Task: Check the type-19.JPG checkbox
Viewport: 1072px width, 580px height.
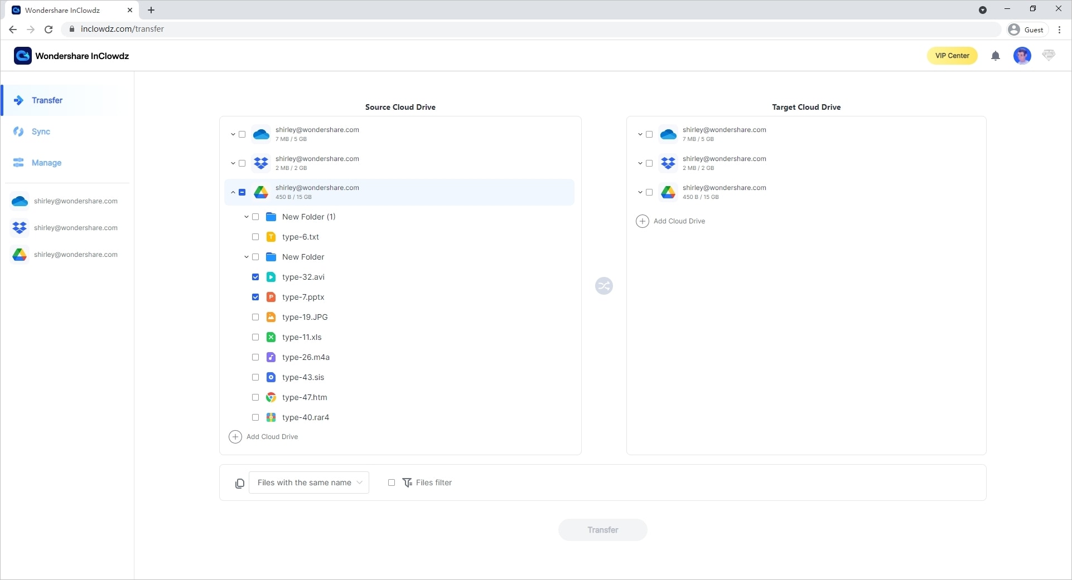Action: [x=255, y=317]
